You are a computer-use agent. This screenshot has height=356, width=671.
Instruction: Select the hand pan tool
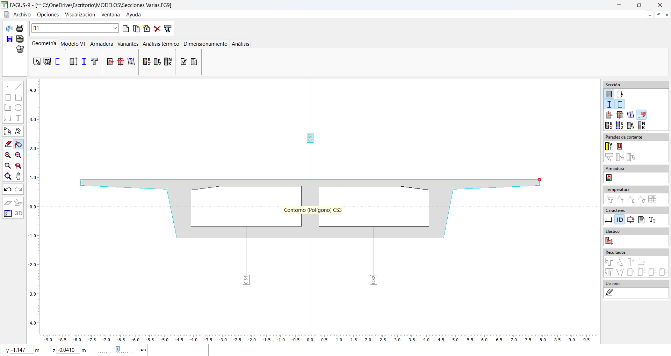coord(19,176)
